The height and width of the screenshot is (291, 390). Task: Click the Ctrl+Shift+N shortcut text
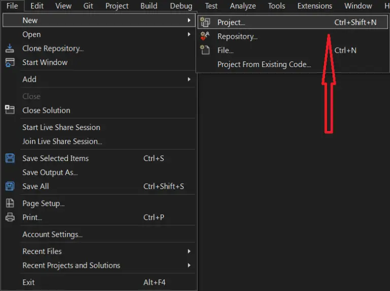tap(355, 22)
